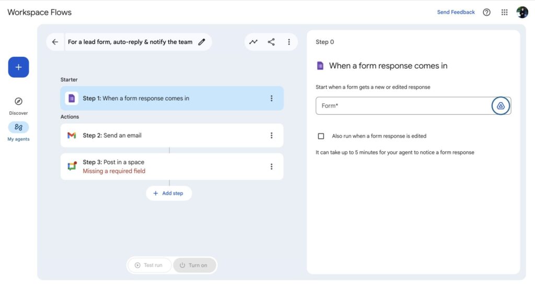The width and height of the screenshot is (535, 289).
Task: Open flow options three-dot menu
Action: [289, 42]
